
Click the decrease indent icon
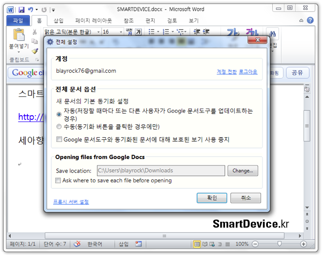tap(197, 32)
